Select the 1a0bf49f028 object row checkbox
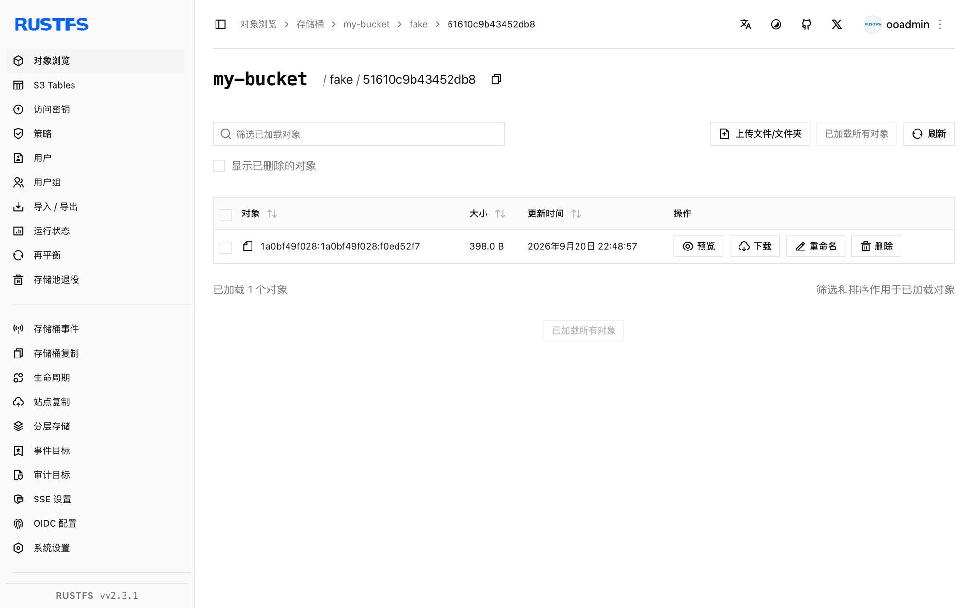 (226, 247)
